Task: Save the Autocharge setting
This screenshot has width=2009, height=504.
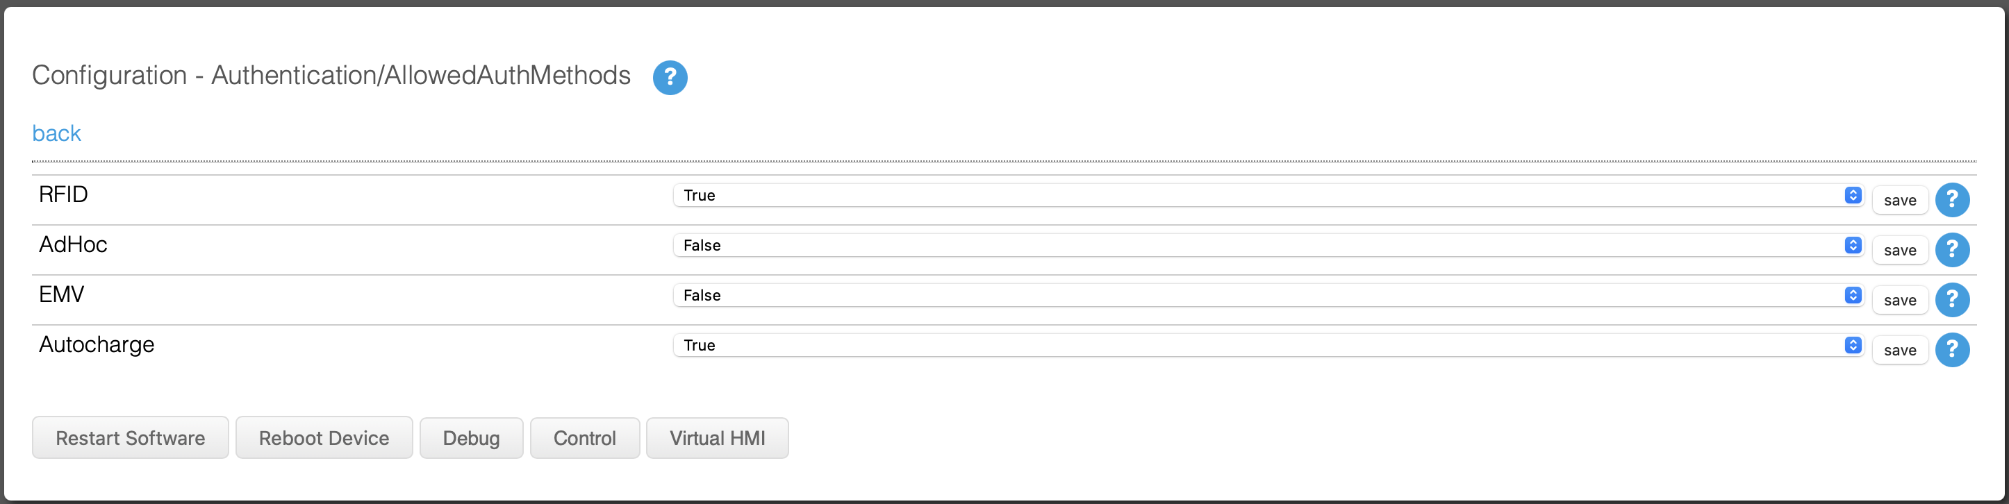Action: [1900, 350]
